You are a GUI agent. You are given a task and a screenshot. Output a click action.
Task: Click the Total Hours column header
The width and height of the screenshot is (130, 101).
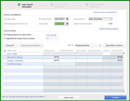(117, 50)
